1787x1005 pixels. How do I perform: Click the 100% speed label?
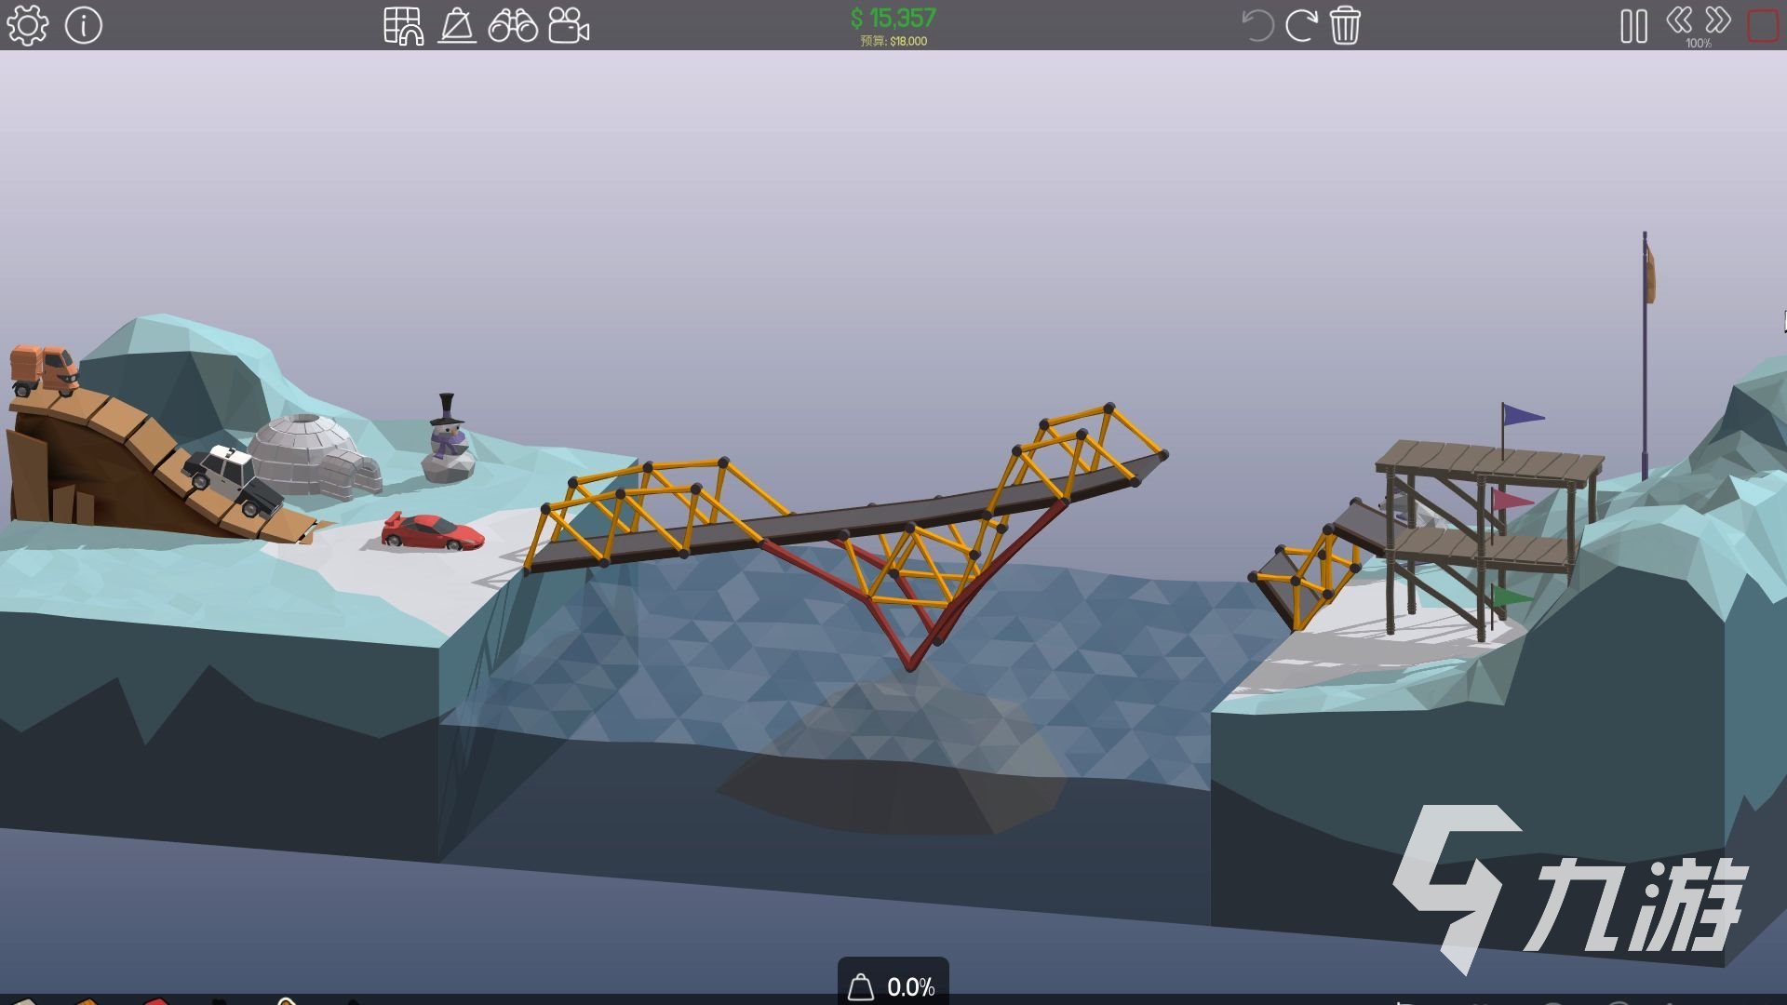pyautogui.click(x=1699, y=43)
